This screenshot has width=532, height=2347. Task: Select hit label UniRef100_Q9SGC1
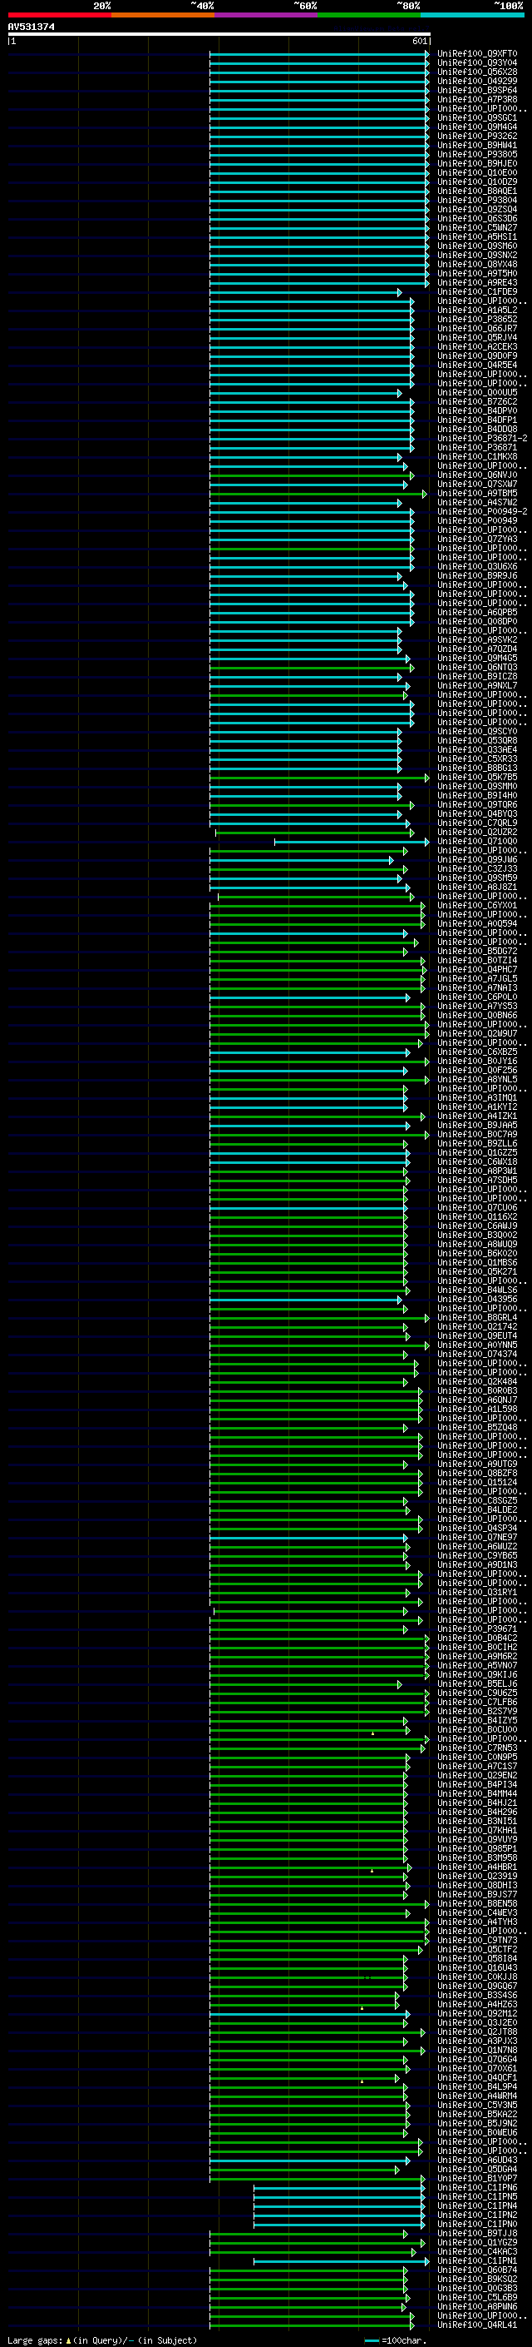476,117
